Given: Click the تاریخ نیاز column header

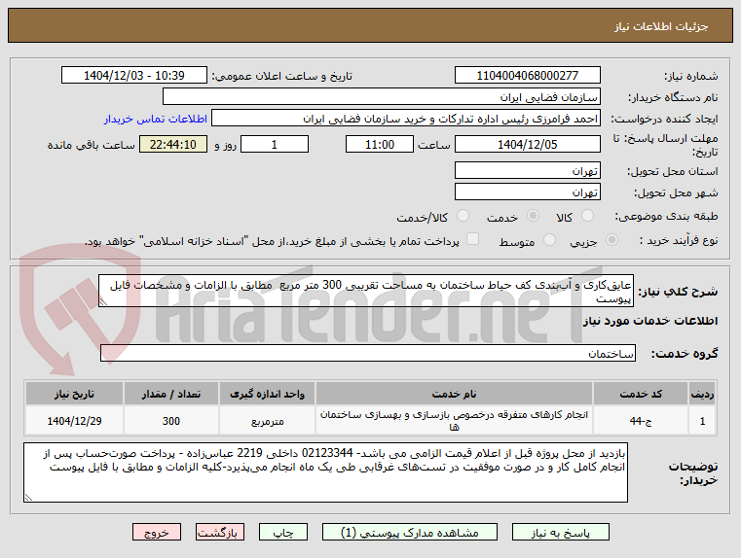Looking at the screenshot, I should tap(74, 394).
